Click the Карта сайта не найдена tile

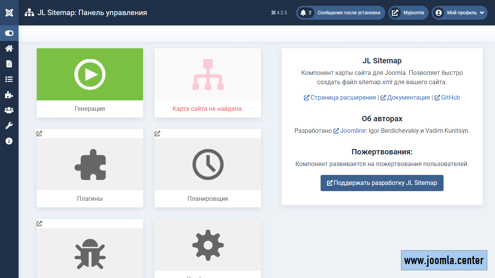(x=208, y=82)
